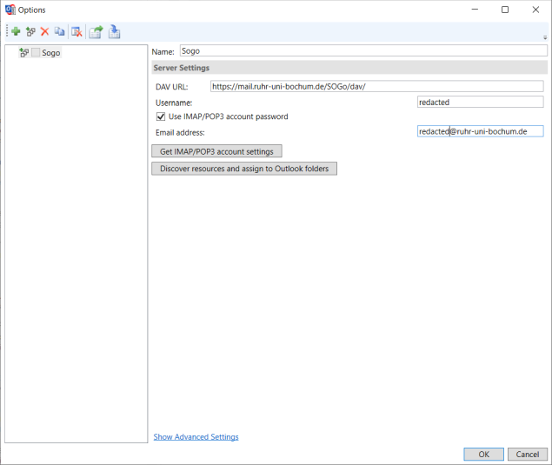Export profiles to file
Viewport: 552px width, 465px height.
(96, 31)
